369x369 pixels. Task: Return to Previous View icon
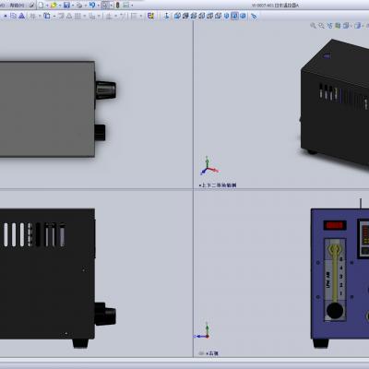point(329,26)
